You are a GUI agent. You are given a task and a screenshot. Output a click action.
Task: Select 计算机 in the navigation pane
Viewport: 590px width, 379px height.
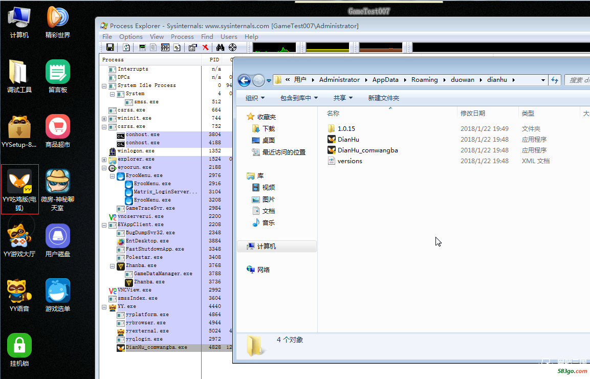(x=276, y=247)
